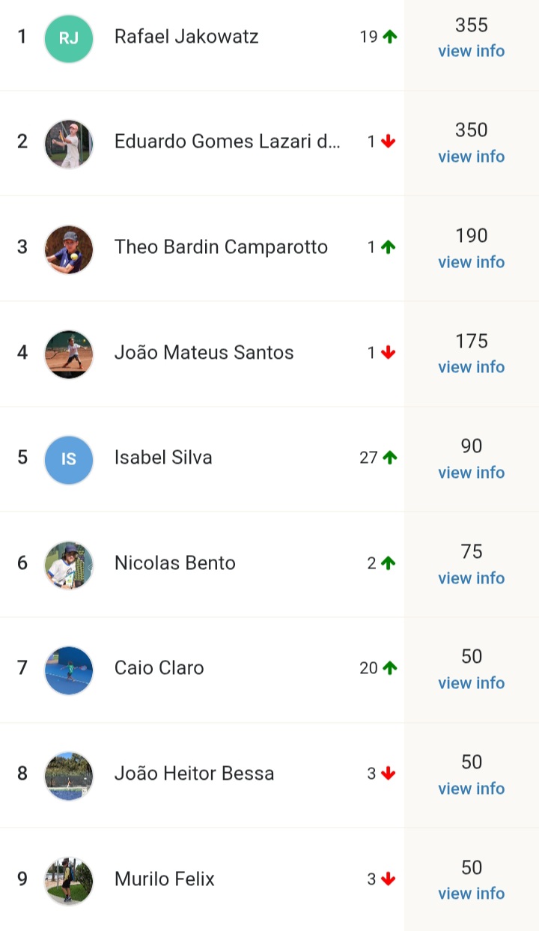
Task: Click João Heitor Bessa's avatar photo
Action: (69, 775)
